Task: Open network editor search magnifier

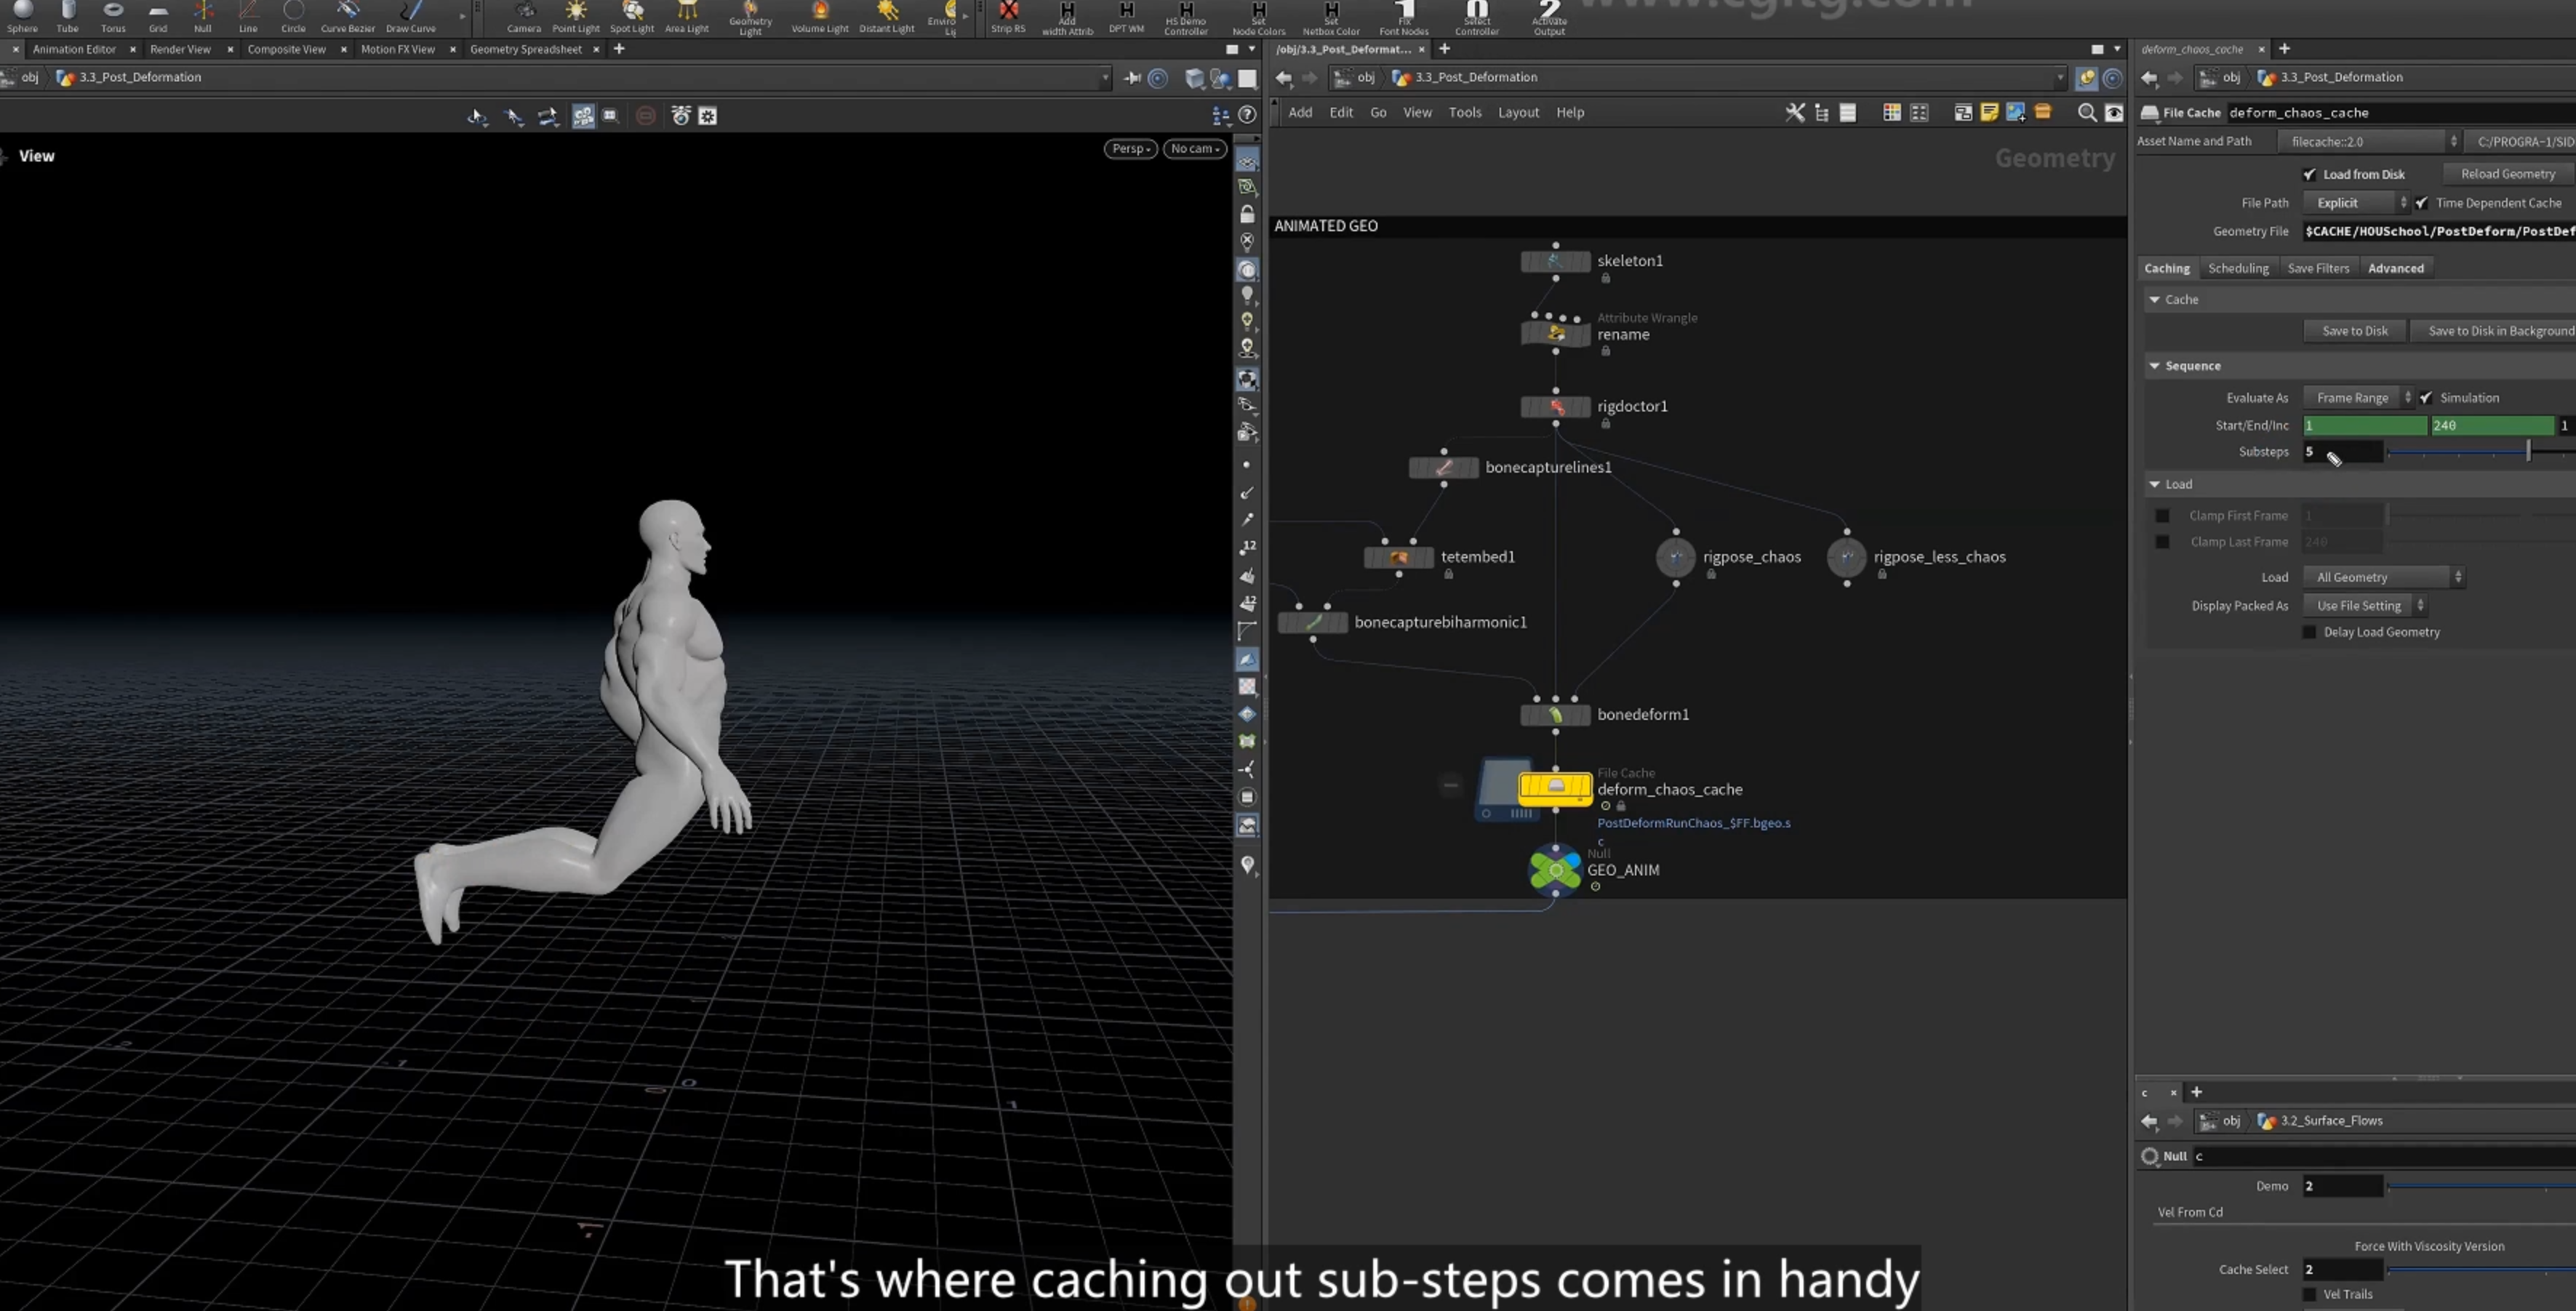Action: pos(2087,113)
